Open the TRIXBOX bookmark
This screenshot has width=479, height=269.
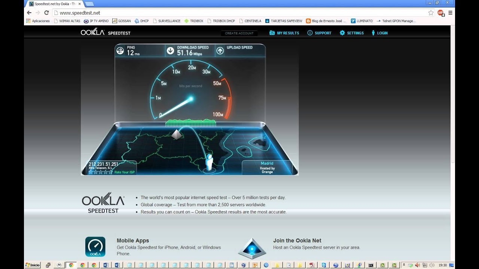coord(194,21)
